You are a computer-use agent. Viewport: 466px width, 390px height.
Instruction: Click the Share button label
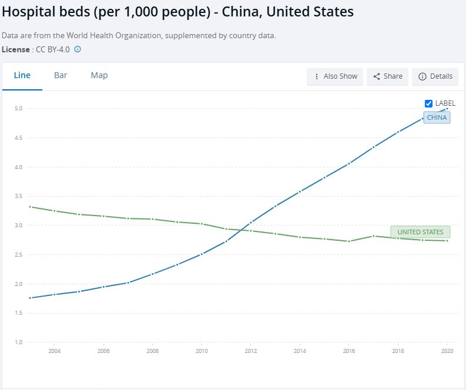coord(393,76)
